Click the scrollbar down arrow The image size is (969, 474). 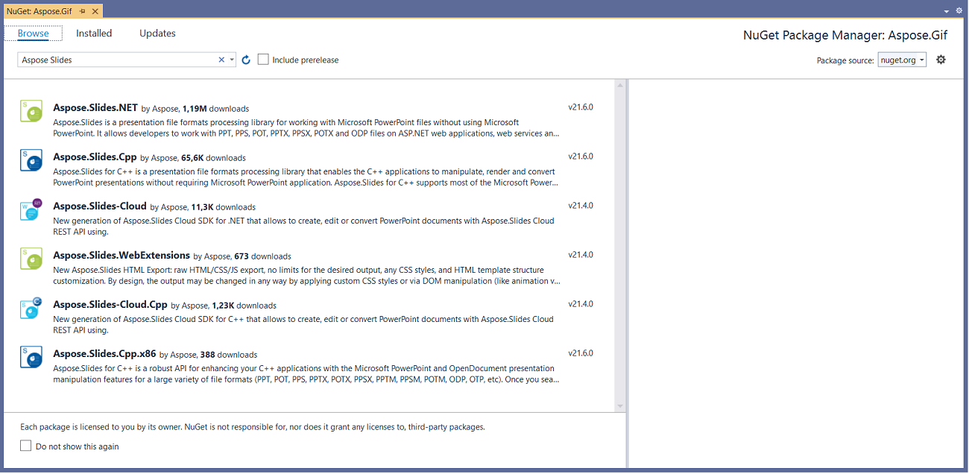(x=619, y=406)
